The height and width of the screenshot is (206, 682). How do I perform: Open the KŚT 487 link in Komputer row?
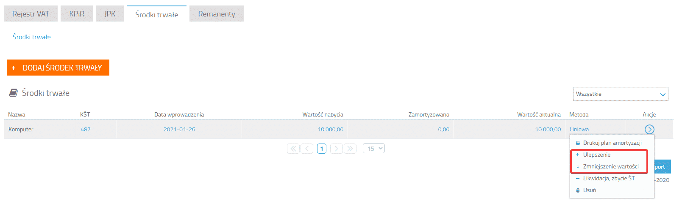(x=86, y=130)
